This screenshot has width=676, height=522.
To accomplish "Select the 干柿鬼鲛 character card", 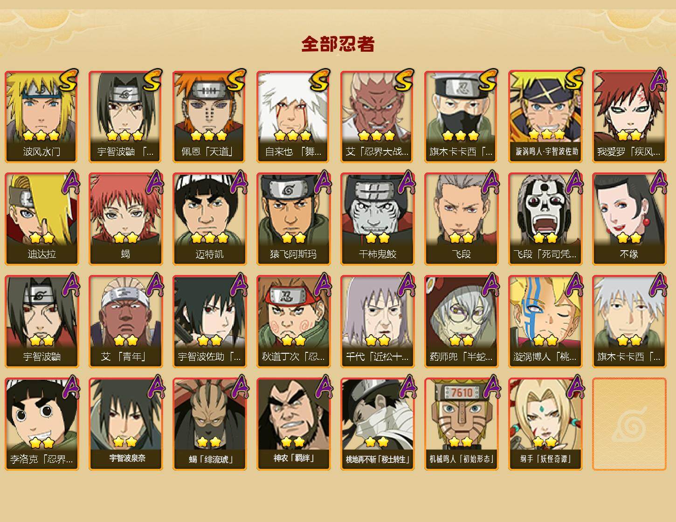I will [x=378, y=219].
